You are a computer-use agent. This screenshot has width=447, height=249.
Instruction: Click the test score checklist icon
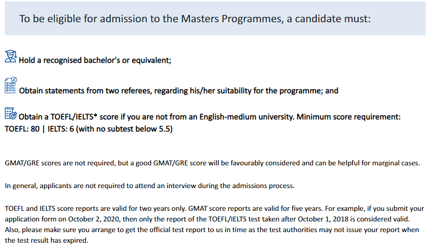pos(11,113)
